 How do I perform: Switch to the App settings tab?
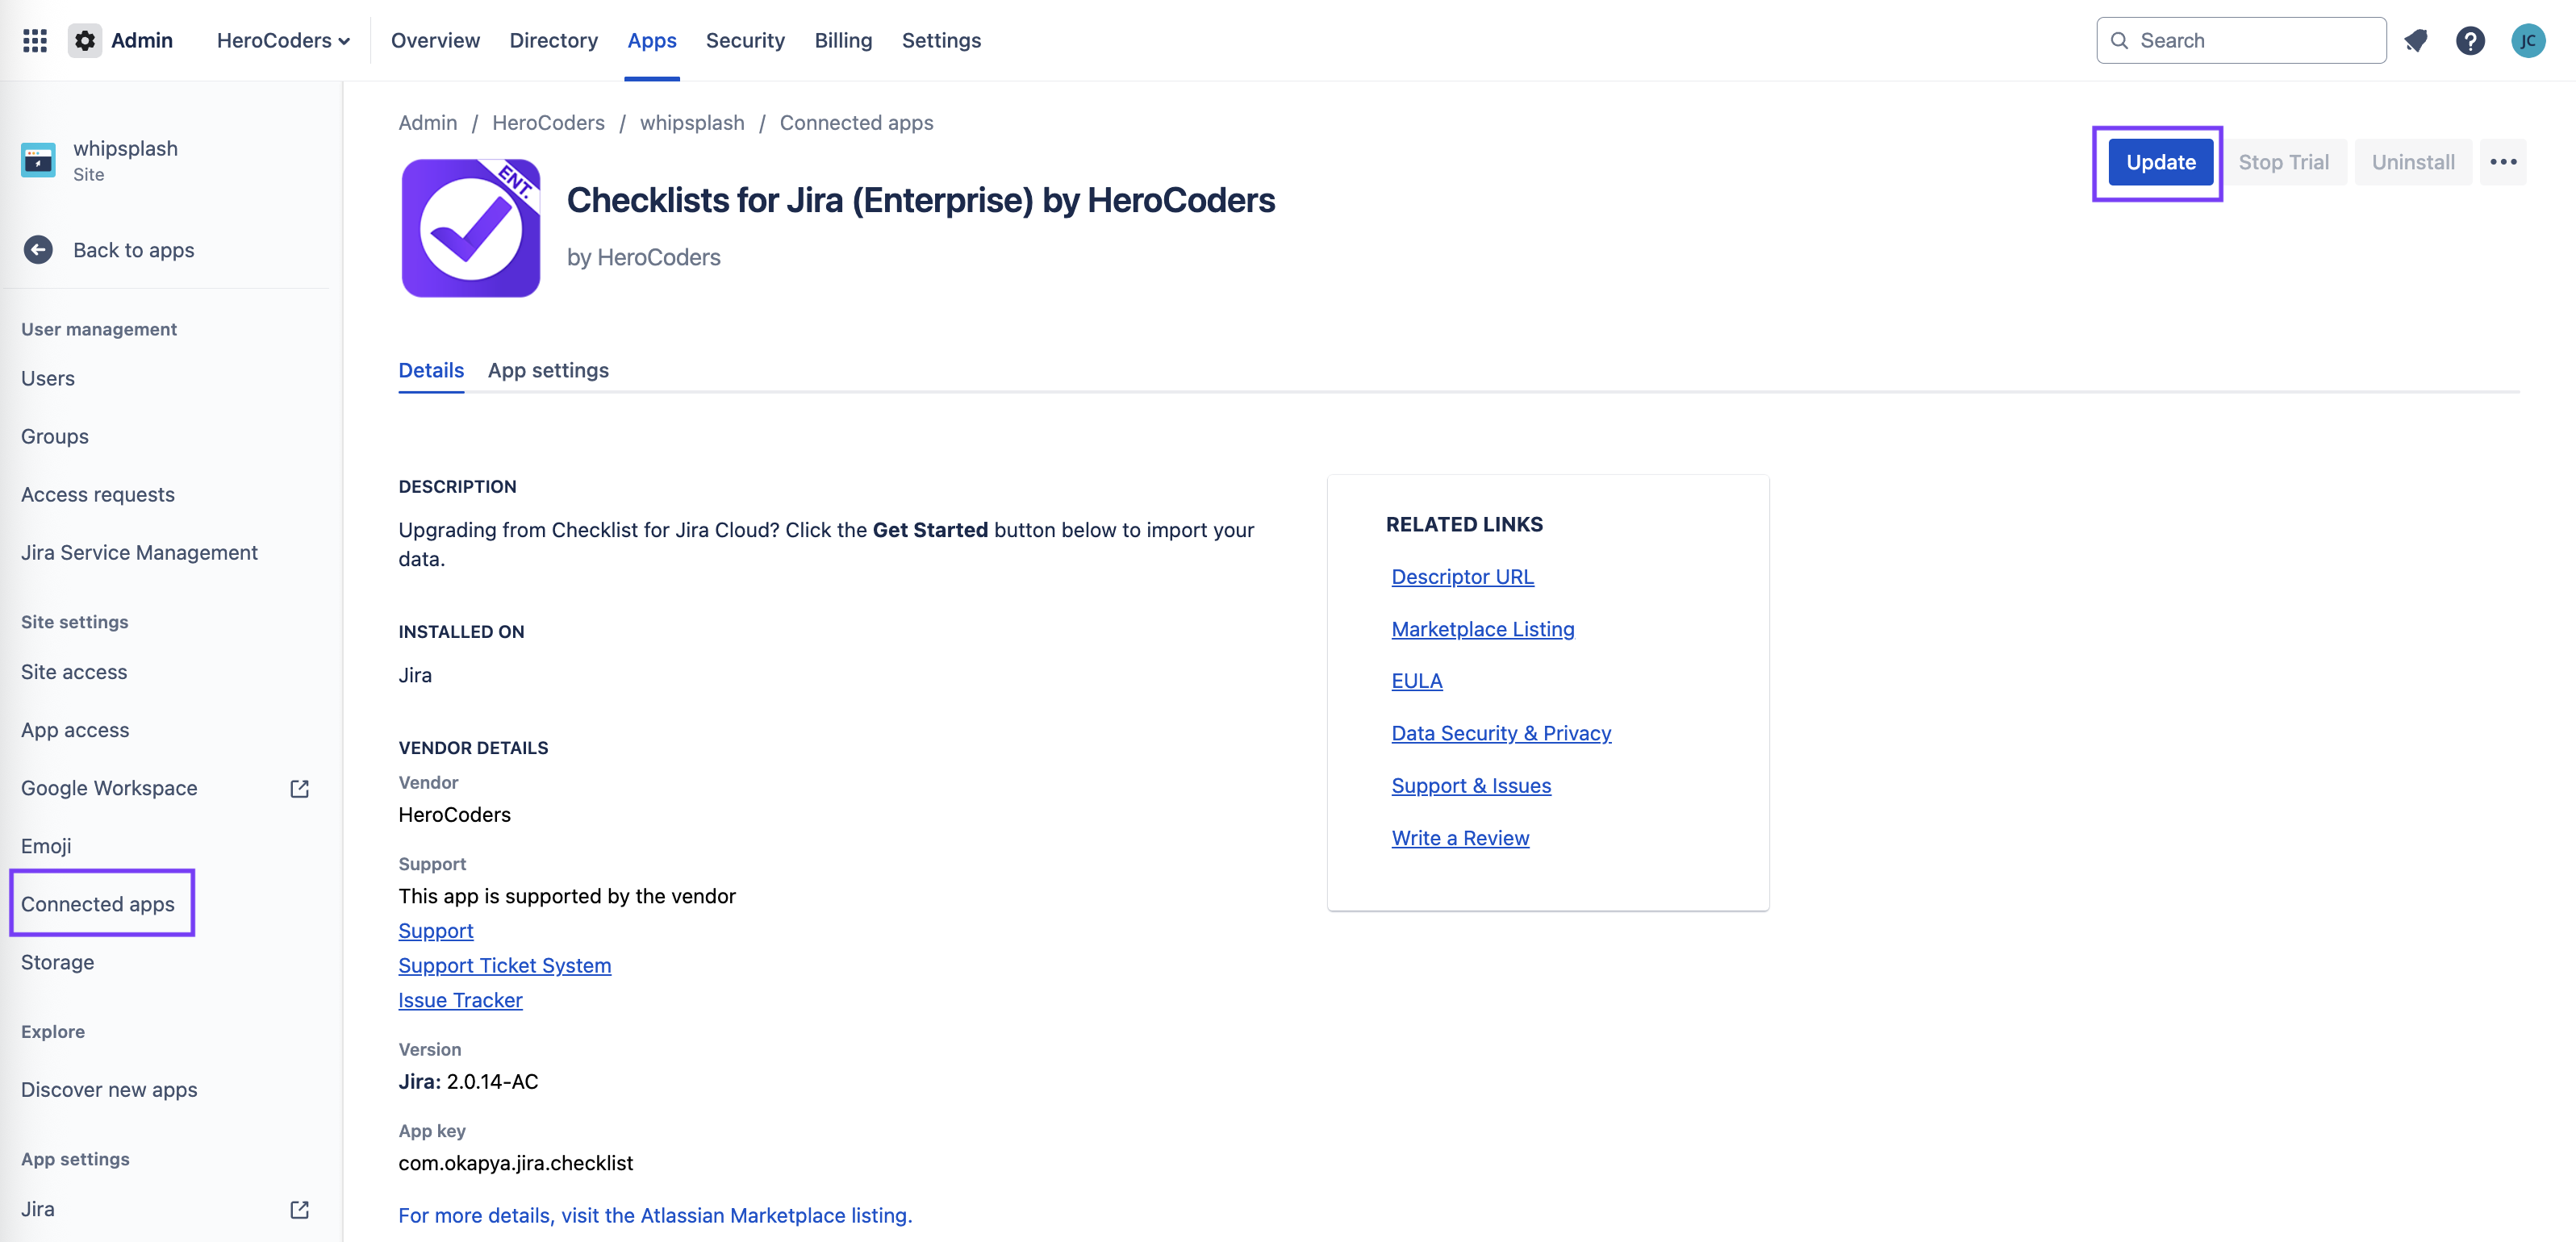coord(548,370)
